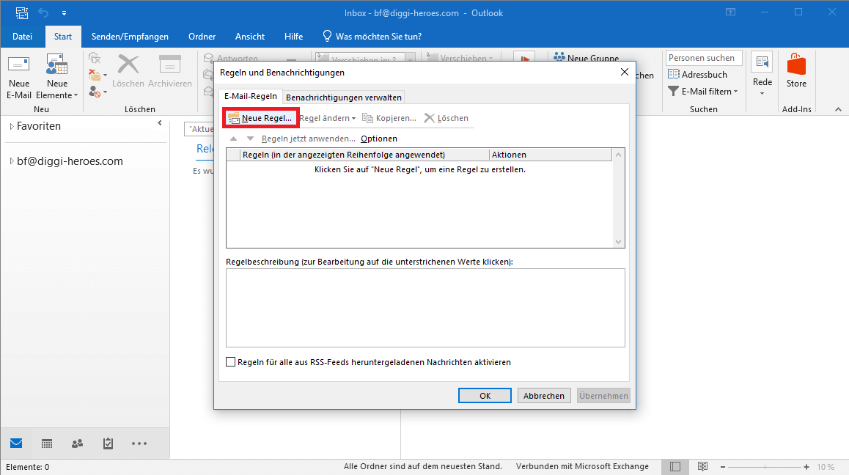Expand the bf@diggi-heroes.com account tree
The width and height of the screenshot is (849, 475).
pos(12,161)
